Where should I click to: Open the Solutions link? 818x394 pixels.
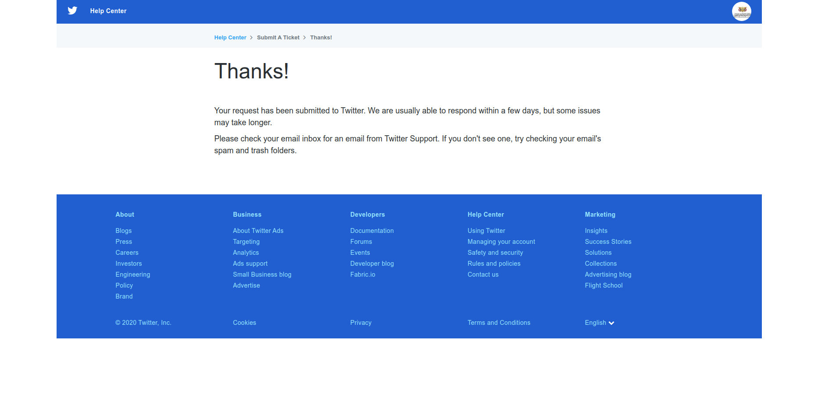tap(598, 253)
